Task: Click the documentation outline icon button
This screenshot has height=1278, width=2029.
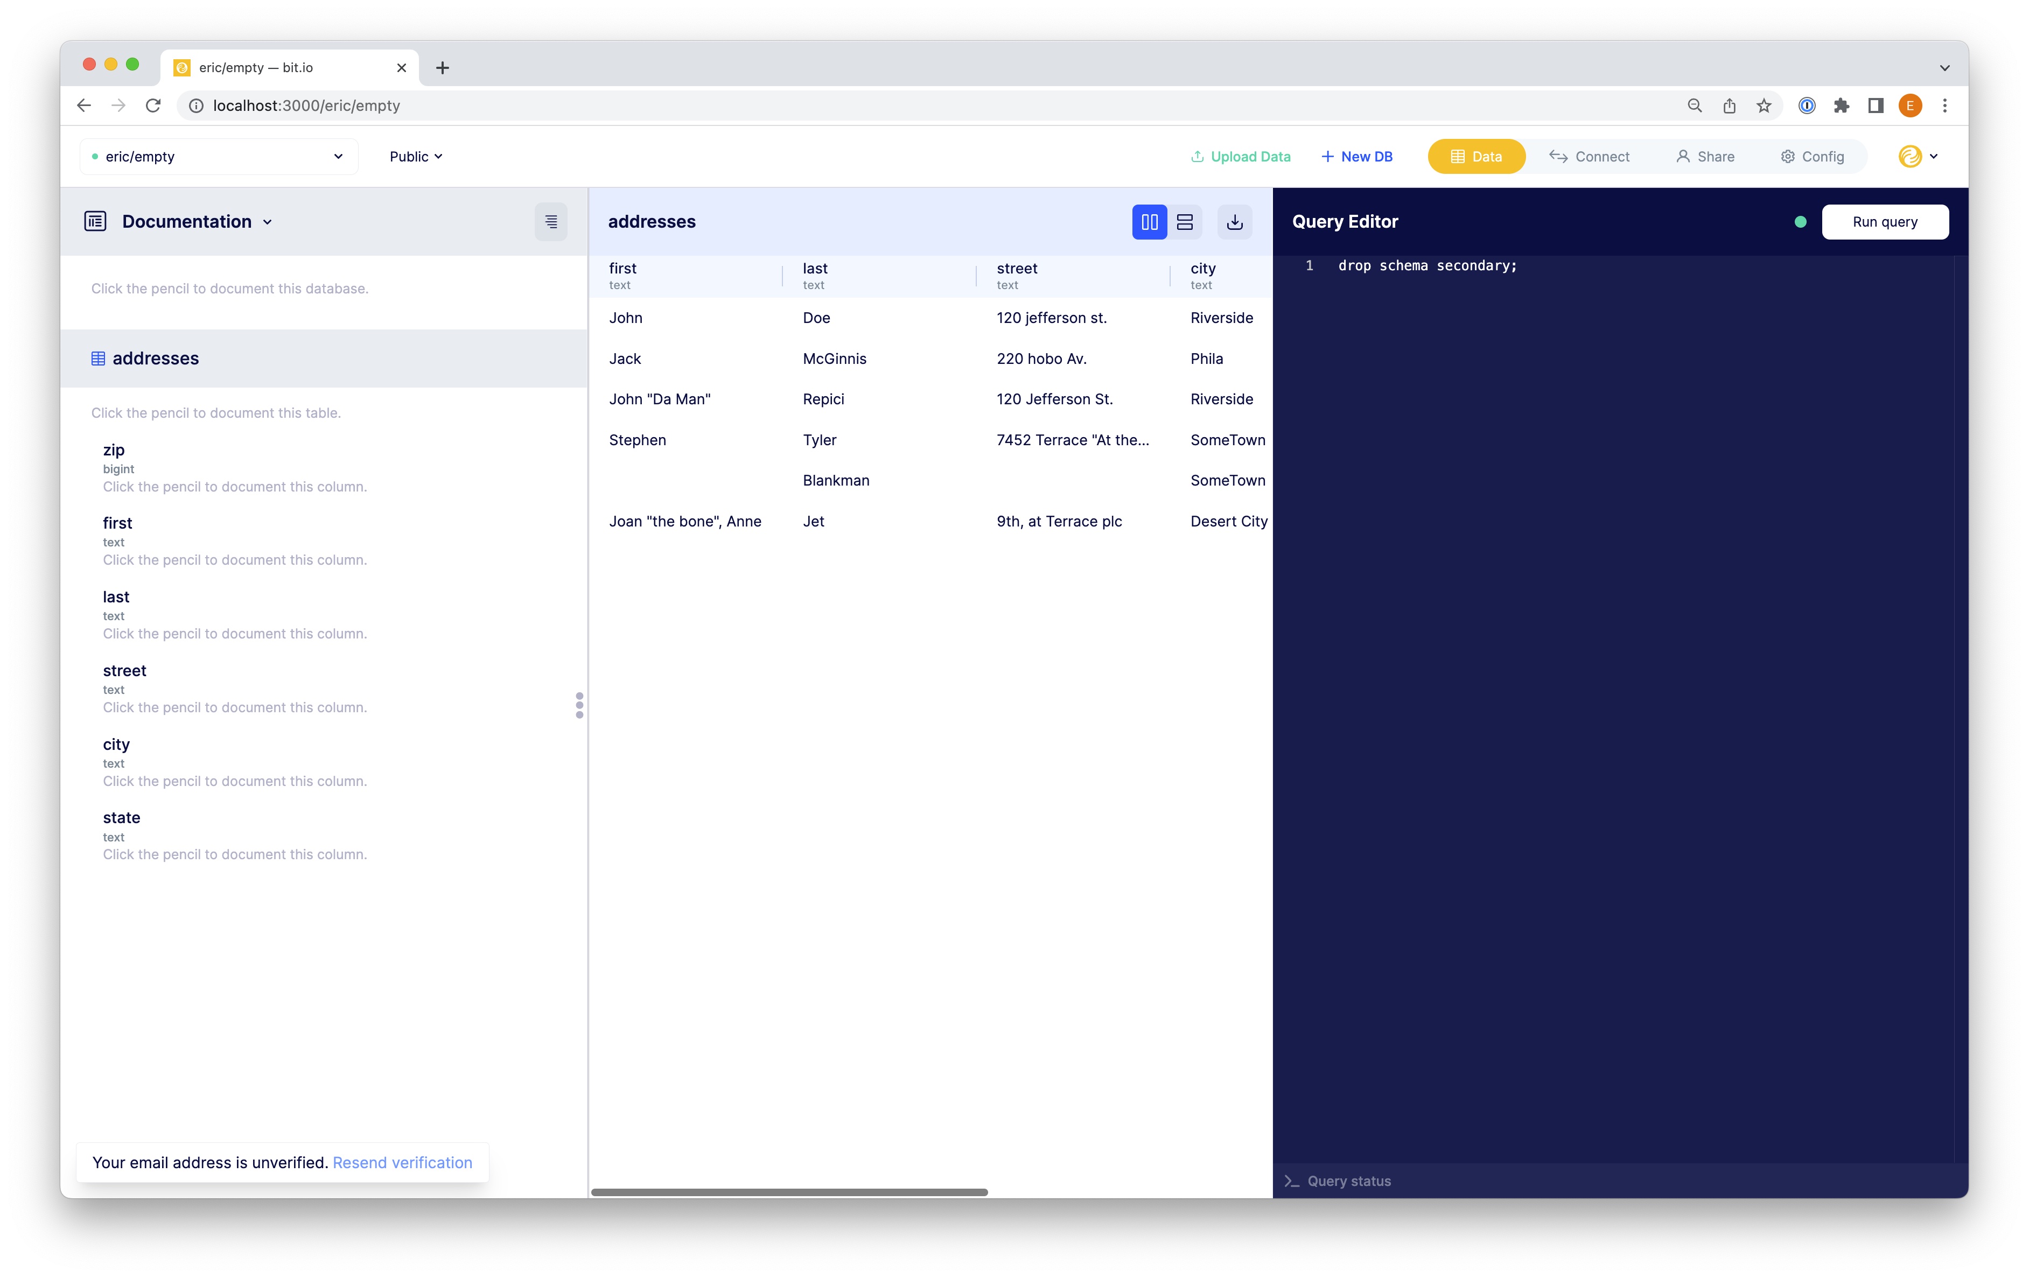Action: pyautogui.click(x=550, y=222)
